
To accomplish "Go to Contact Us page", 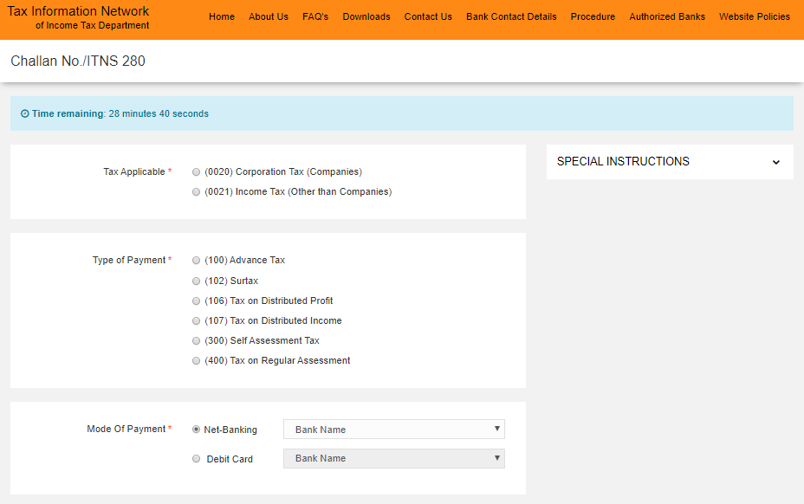I will 428,16.
